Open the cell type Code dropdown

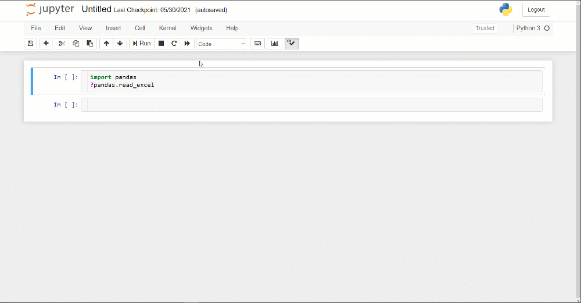coord(221,44)
